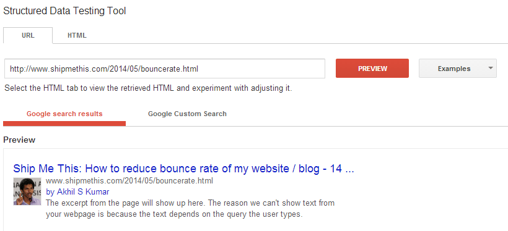Switch to Google Custom Search tab

(187, 114)
